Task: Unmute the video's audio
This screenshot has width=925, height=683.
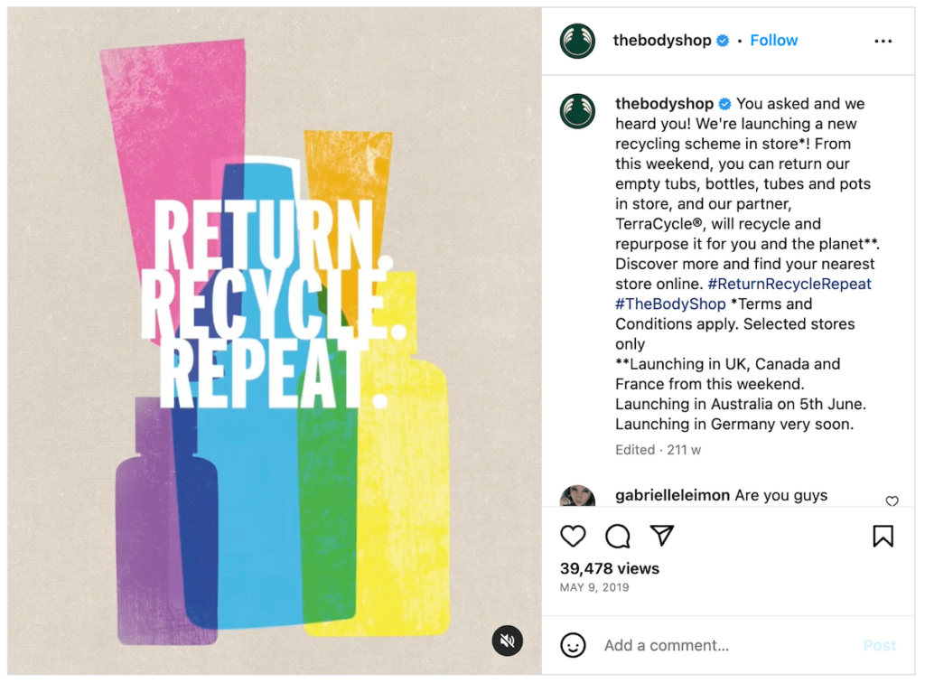Action: click(507, 641)
